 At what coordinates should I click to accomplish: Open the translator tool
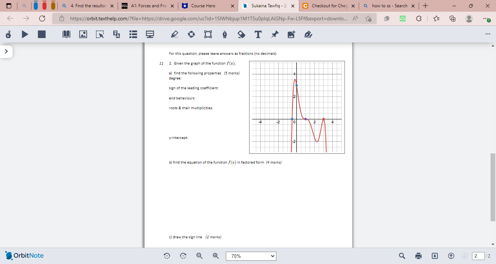click(117, 34)
